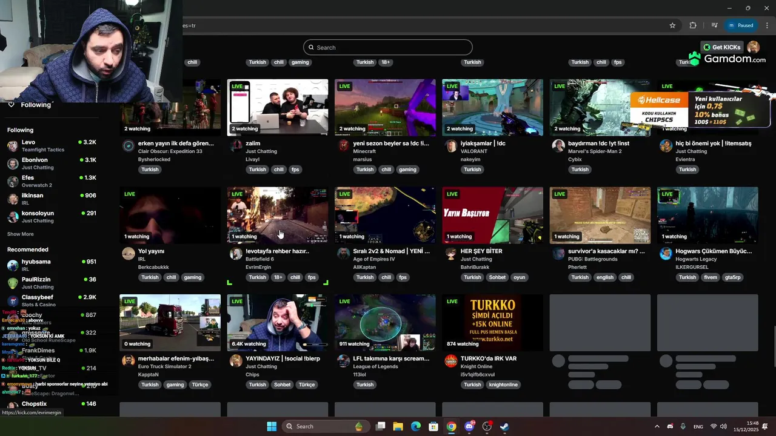776x436 pixels.
Task: Open Levo's channel in the Following list
Action: [52, 146]
